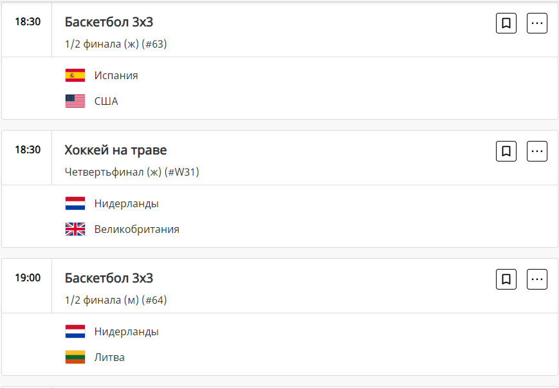559x388 pixels.
Task: Click the Netherlands flag in the 19:00 match
Action: 75,331
